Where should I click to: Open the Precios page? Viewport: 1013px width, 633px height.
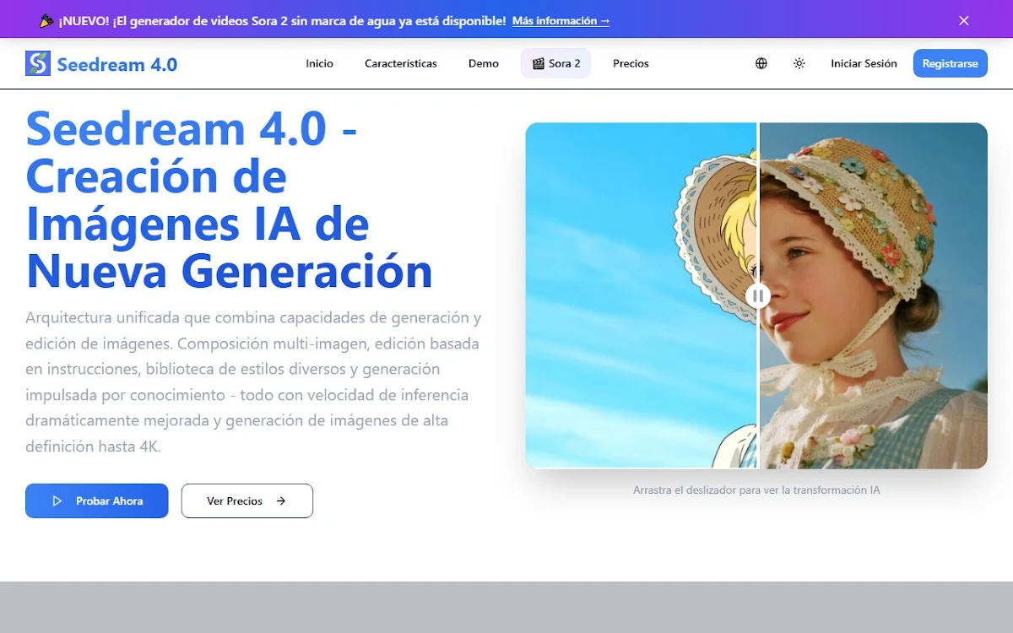point(631,63)
